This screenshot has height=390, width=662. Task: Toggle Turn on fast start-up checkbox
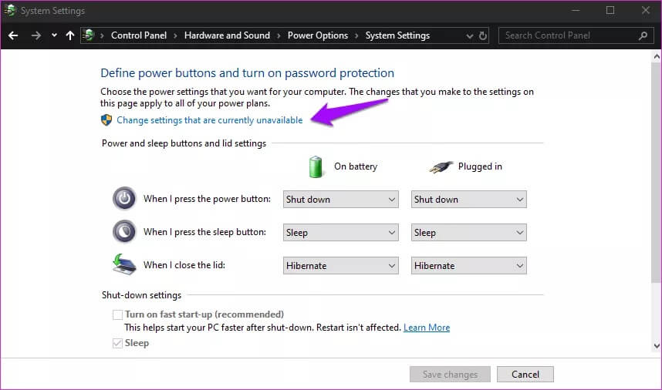coord(118,314)
